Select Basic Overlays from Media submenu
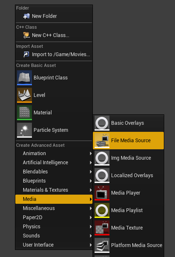 [129, 123]
